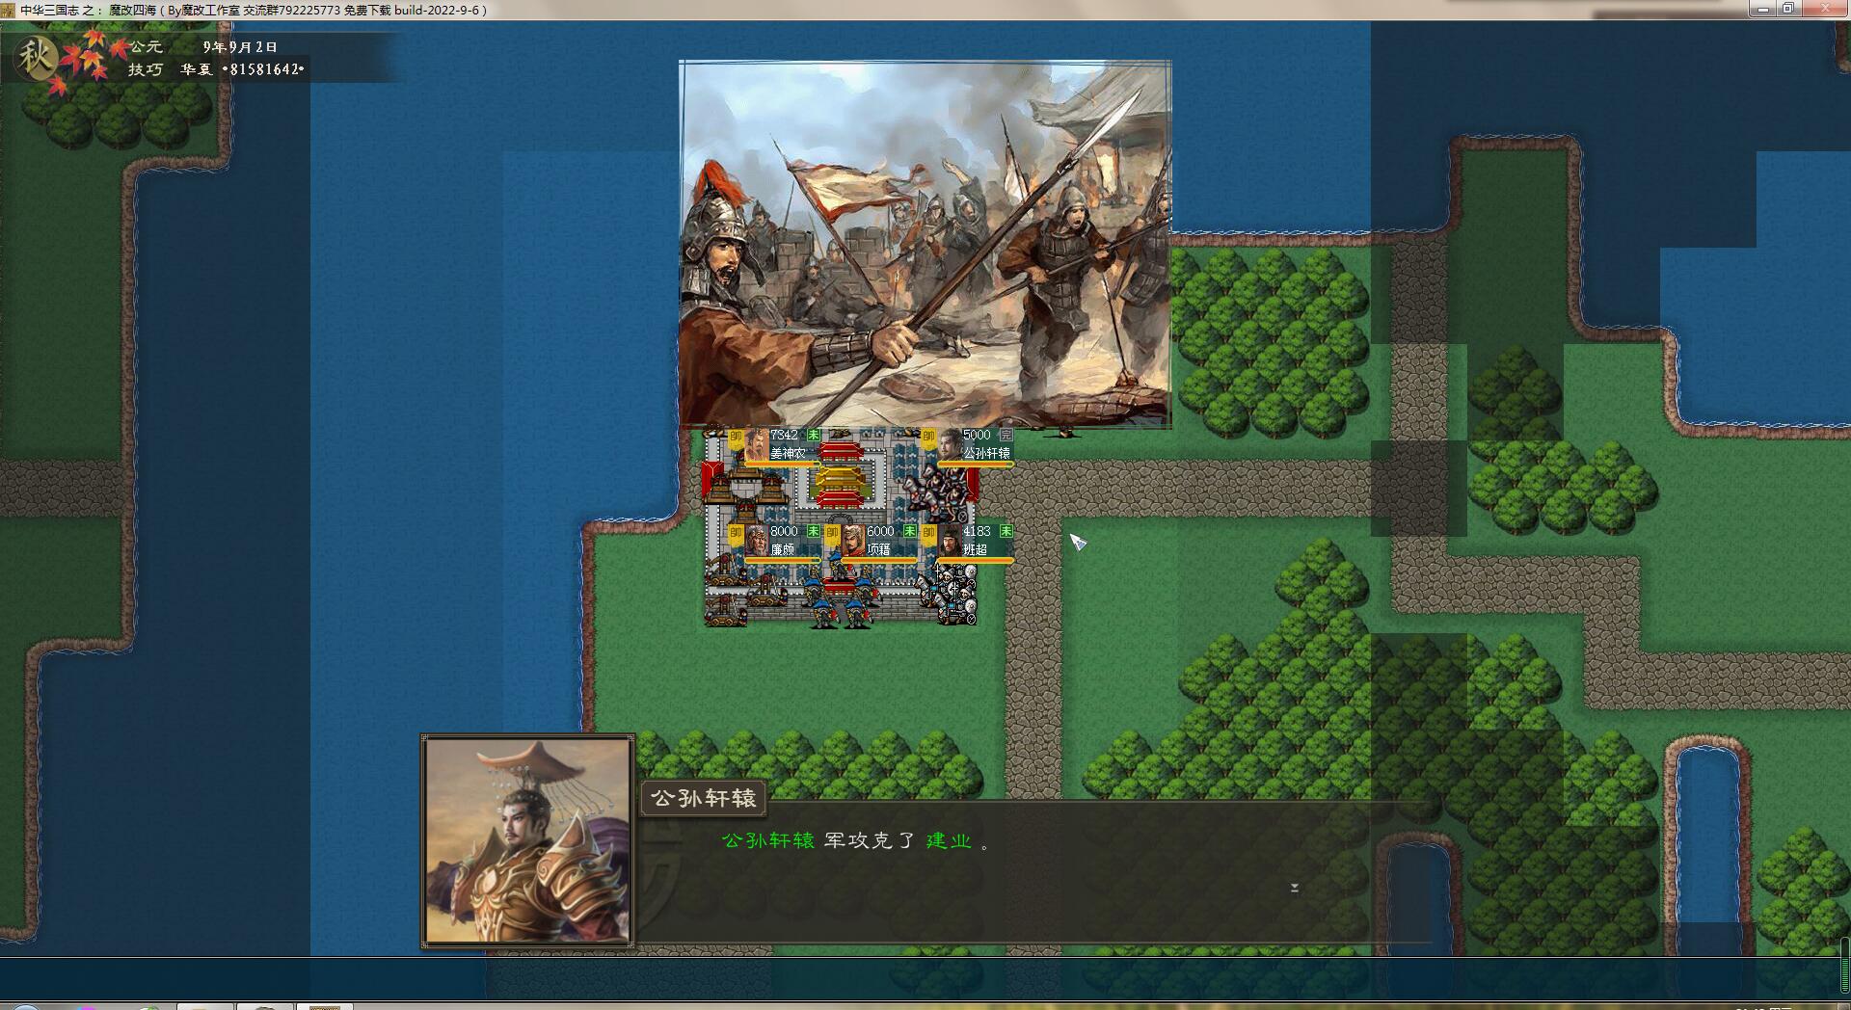This screenshot has width=1851, height=1010.
Task: Click 班超's orange morale bar
Action: 975,560
